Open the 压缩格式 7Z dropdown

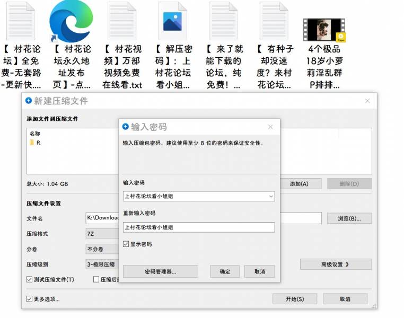pyautogui.click(x=102, y=234)
